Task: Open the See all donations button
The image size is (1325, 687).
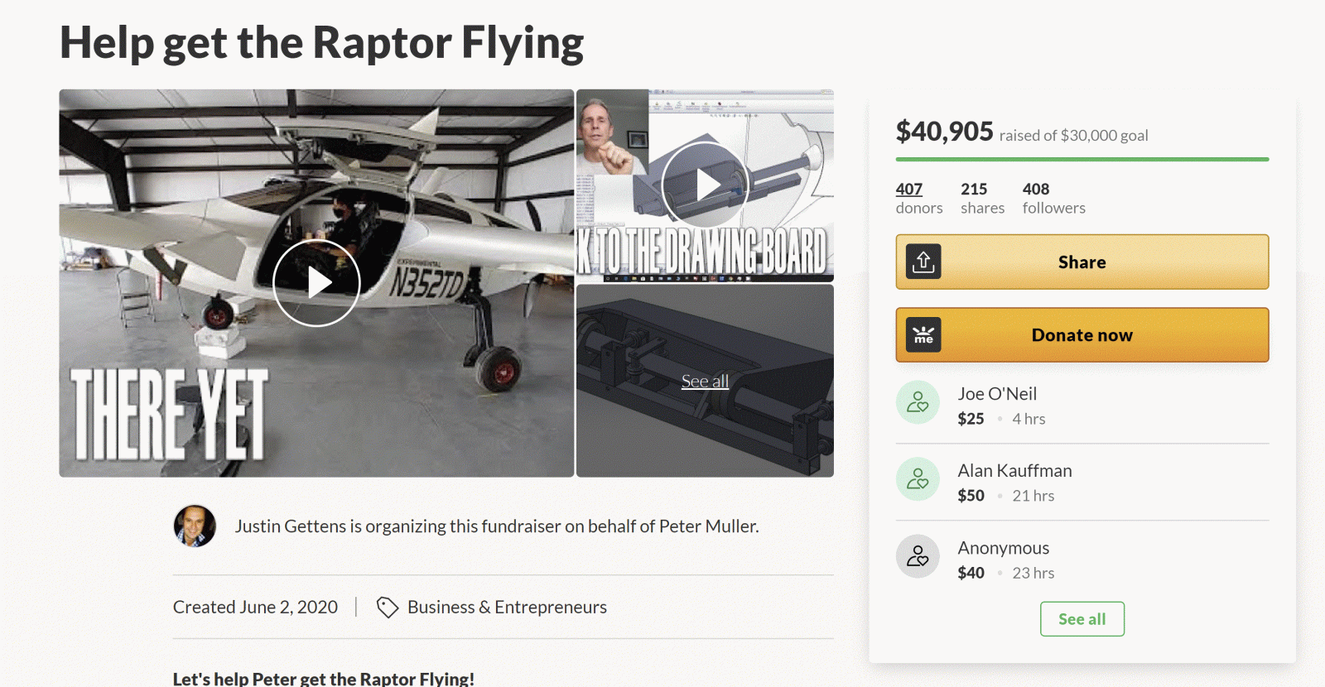Action: click(x=1082, y=619)
